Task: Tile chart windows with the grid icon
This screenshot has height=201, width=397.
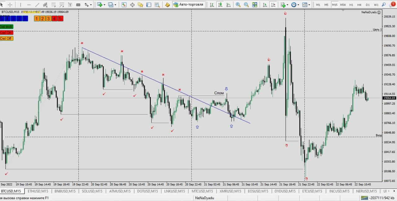Action: pyautogui.click(x=255, y=5)
